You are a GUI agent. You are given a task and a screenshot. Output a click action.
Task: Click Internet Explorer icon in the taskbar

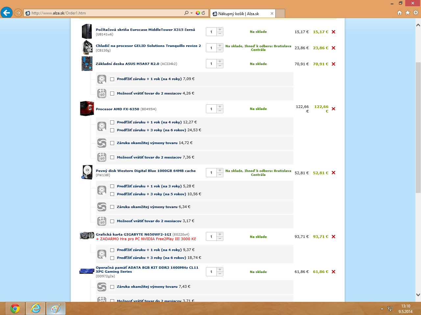click(36, 308)
